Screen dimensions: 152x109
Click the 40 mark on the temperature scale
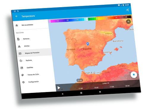click(126, 17)
